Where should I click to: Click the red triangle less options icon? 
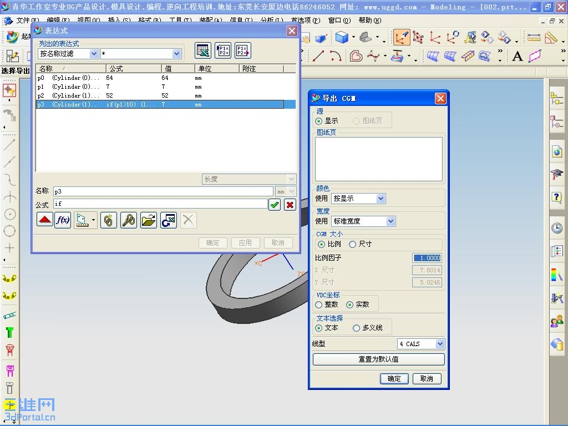pos(45,220)
